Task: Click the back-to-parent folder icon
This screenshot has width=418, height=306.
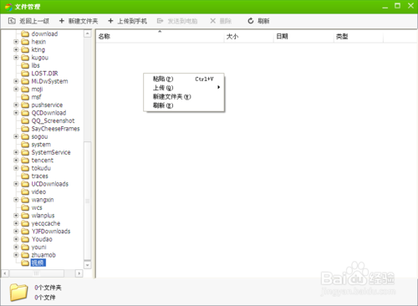Action: click(12, 21)
